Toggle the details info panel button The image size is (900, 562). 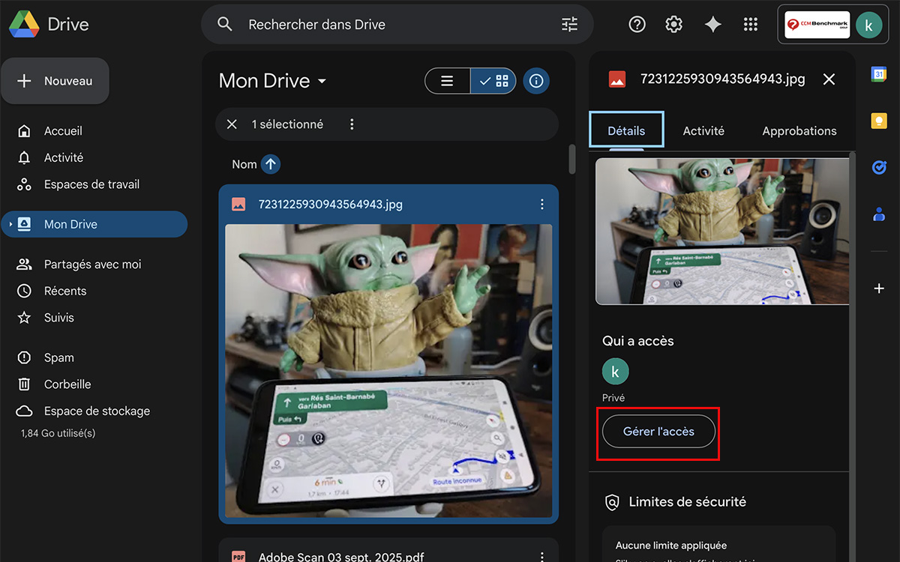click(535, 81)
